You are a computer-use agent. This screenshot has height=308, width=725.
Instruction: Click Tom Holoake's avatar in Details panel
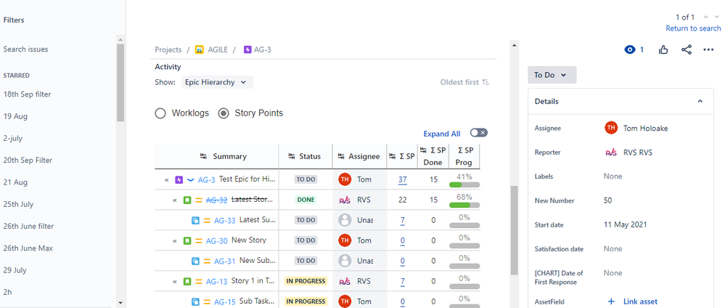pyautogui.click(x=611, y=128)
